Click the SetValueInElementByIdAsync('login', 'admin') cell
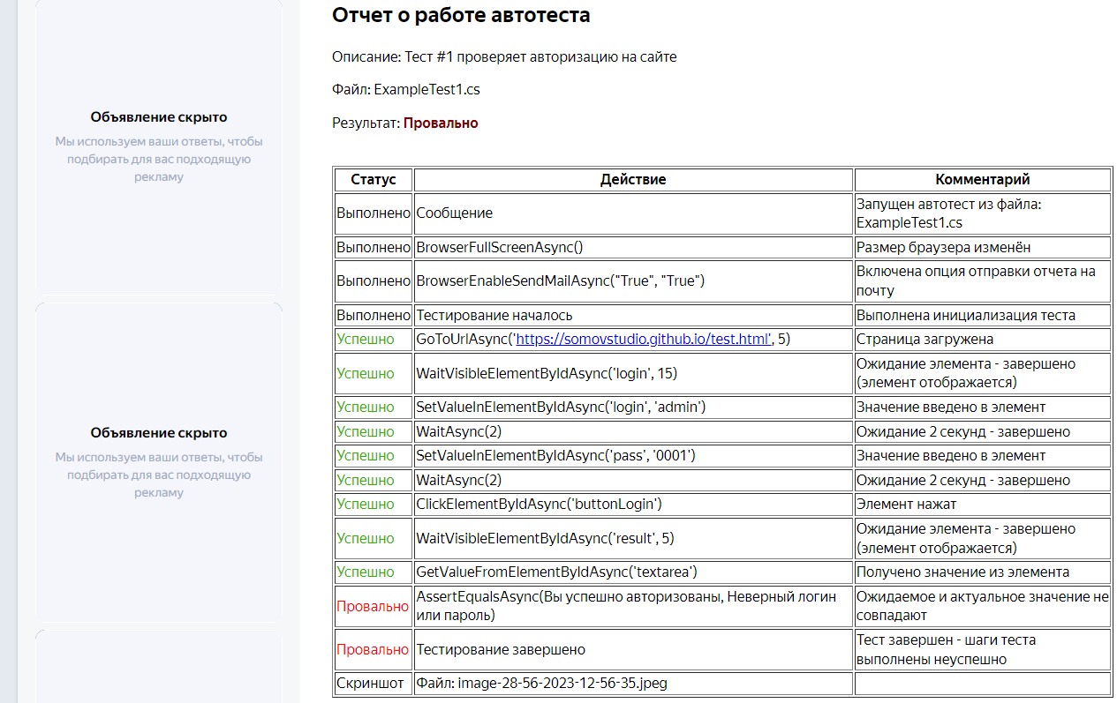Screen dimensions: 1117x703 (561, 408)
